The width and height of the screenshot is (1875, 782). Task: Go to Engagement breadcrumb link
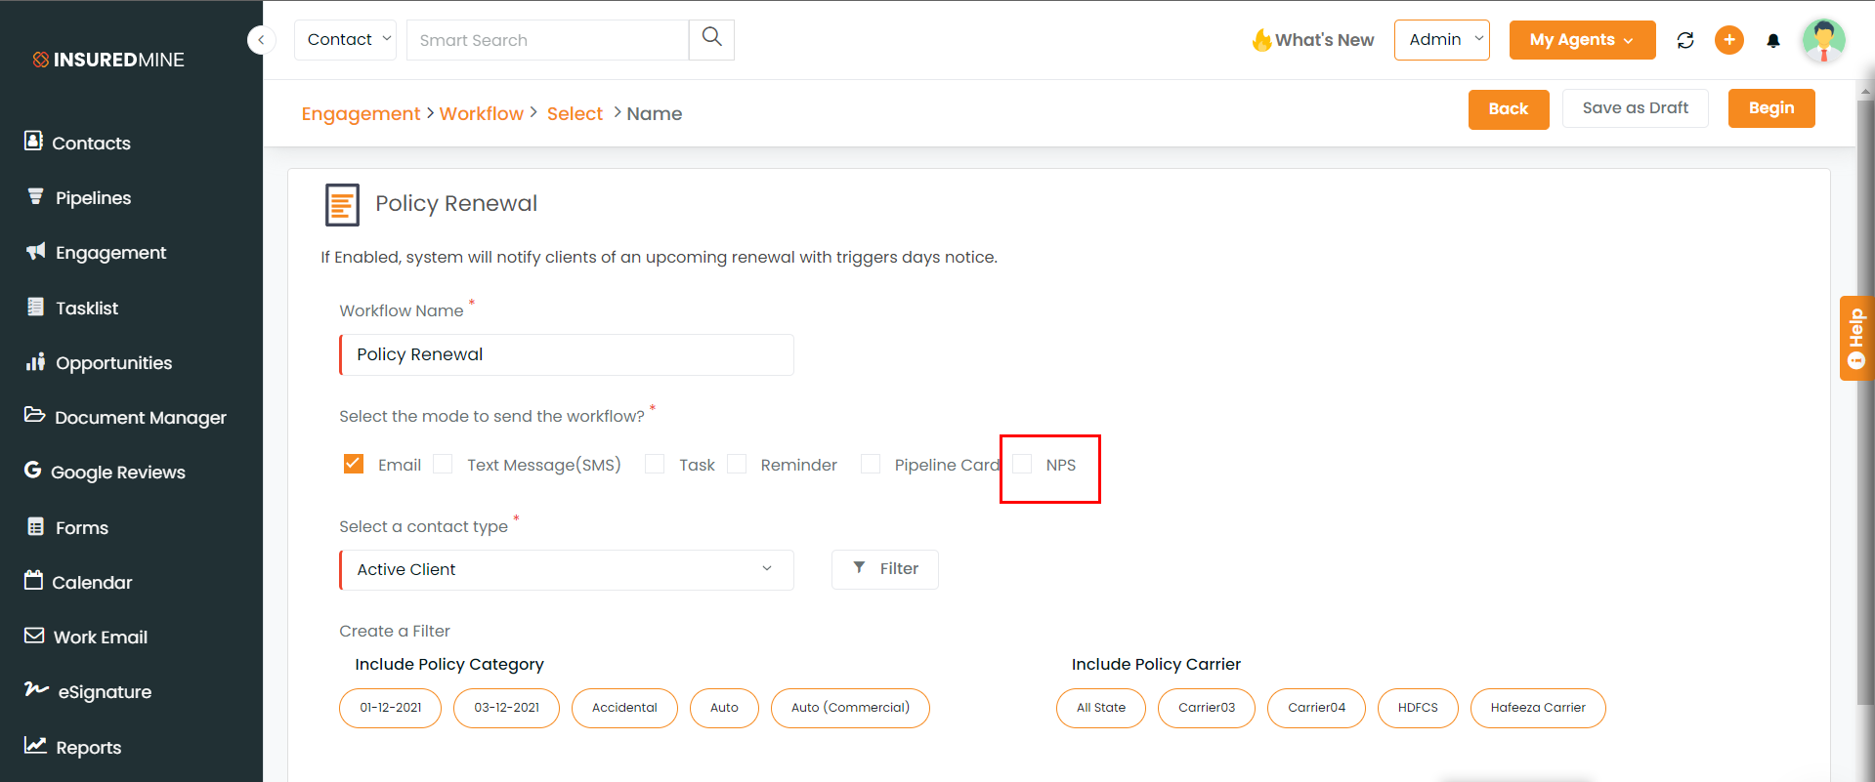tap(361, 113)
